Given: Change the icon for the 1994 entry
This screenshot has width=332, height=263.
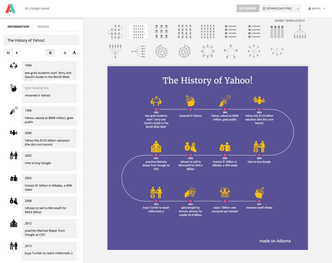Looking at the screenshot, I should [x=13, y=65].
